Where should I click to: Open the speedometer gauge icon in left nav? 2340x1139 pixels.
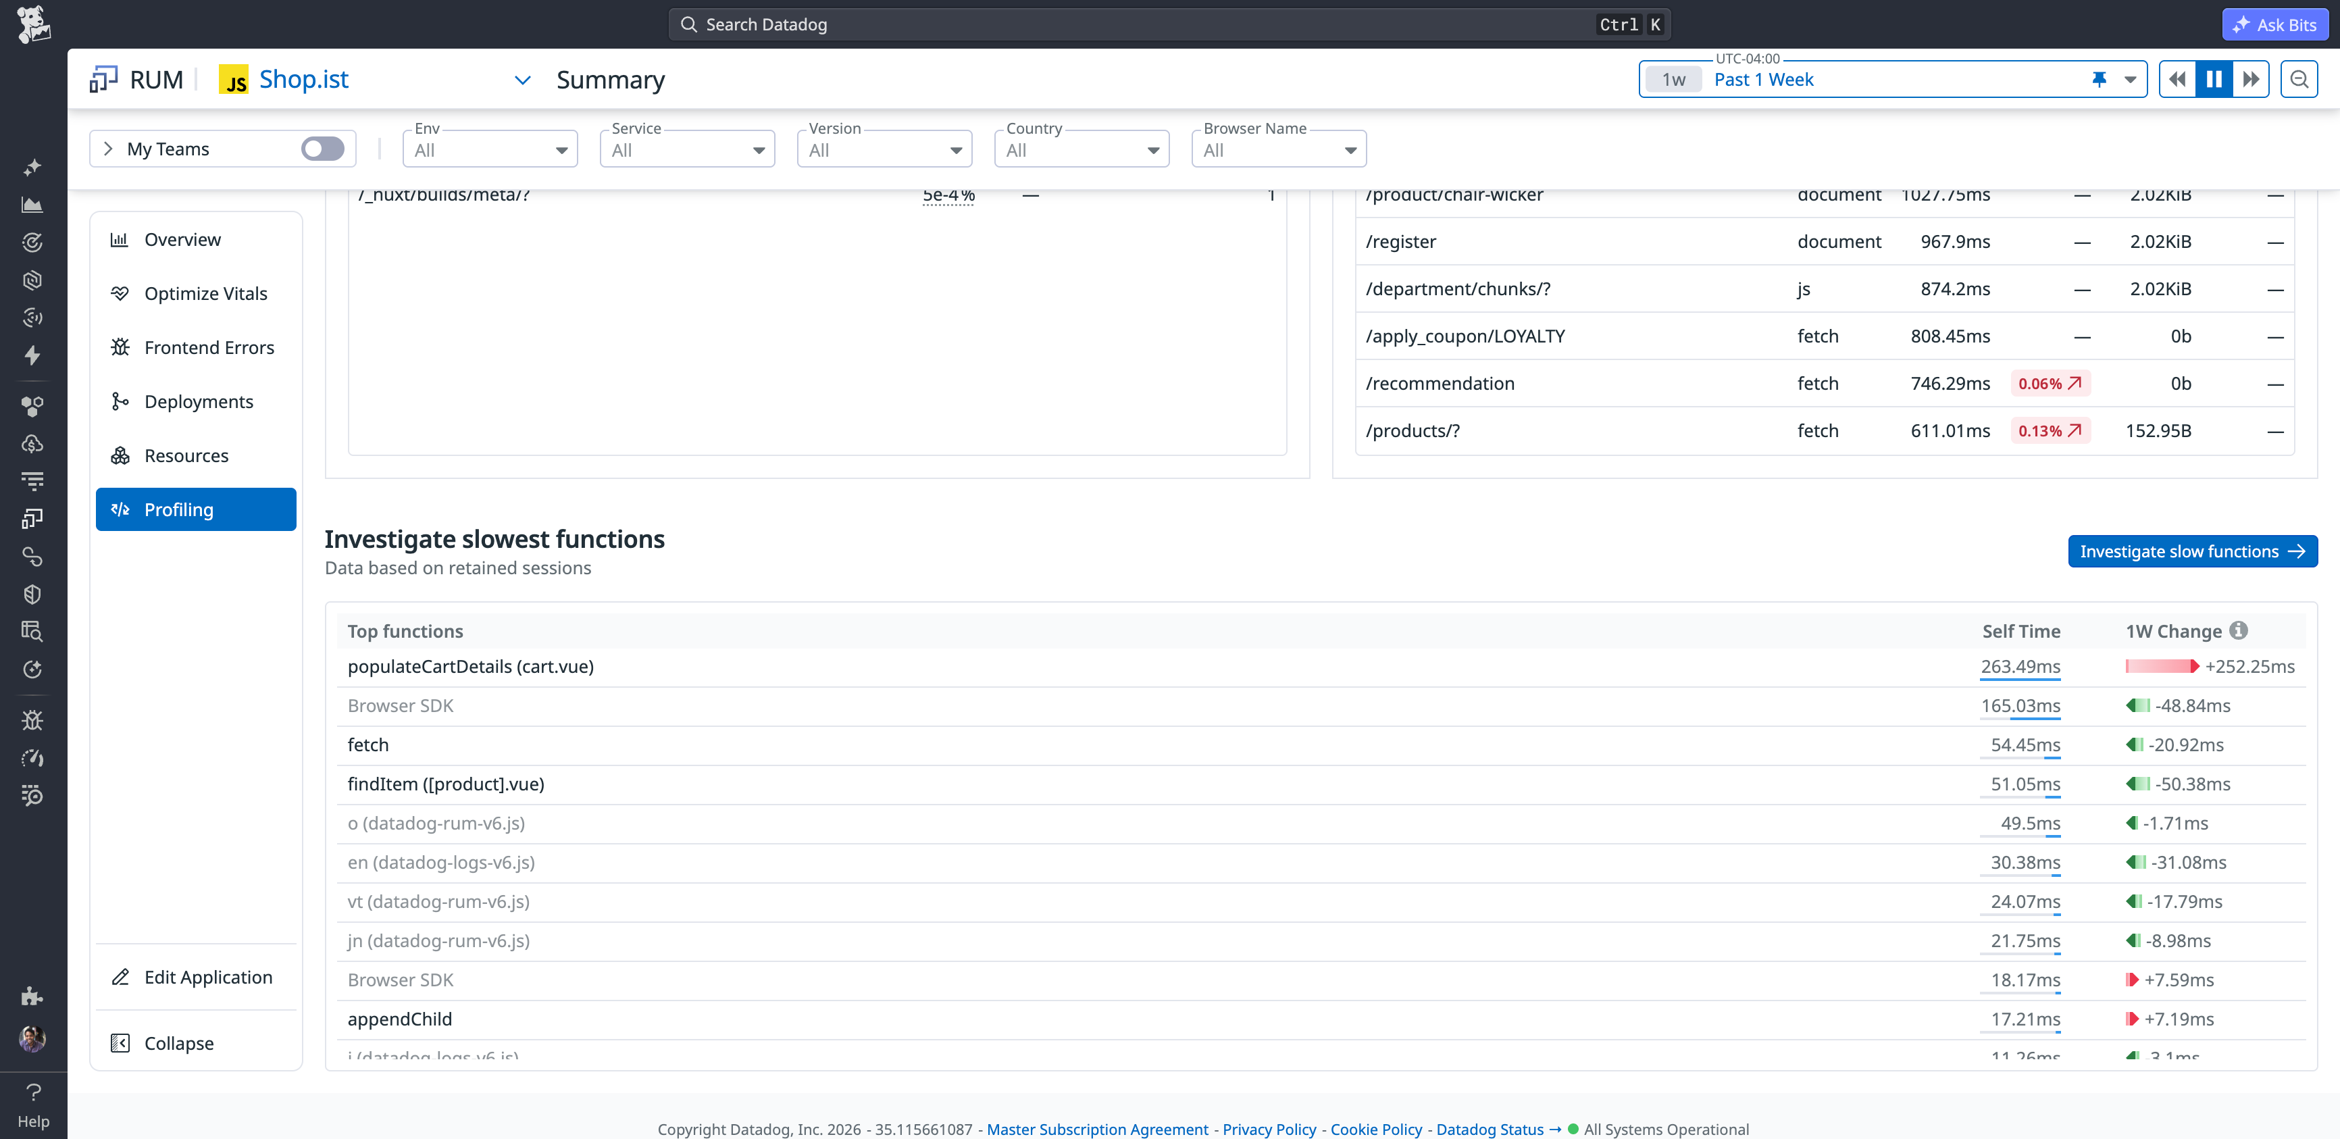coord(32,757)
